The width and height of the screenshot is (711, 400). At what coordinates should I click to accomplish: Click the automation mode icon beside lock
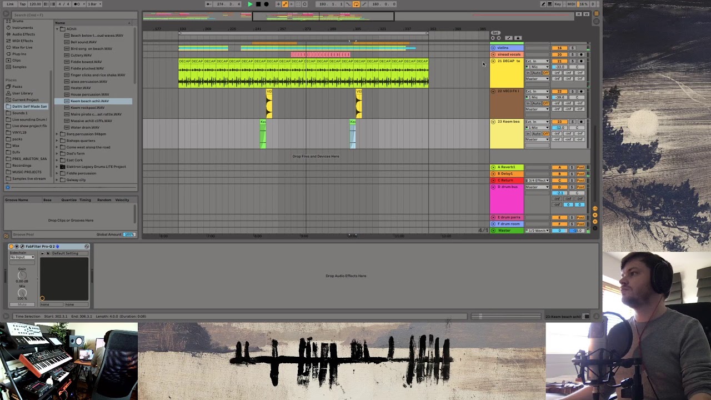click(509, 38)
